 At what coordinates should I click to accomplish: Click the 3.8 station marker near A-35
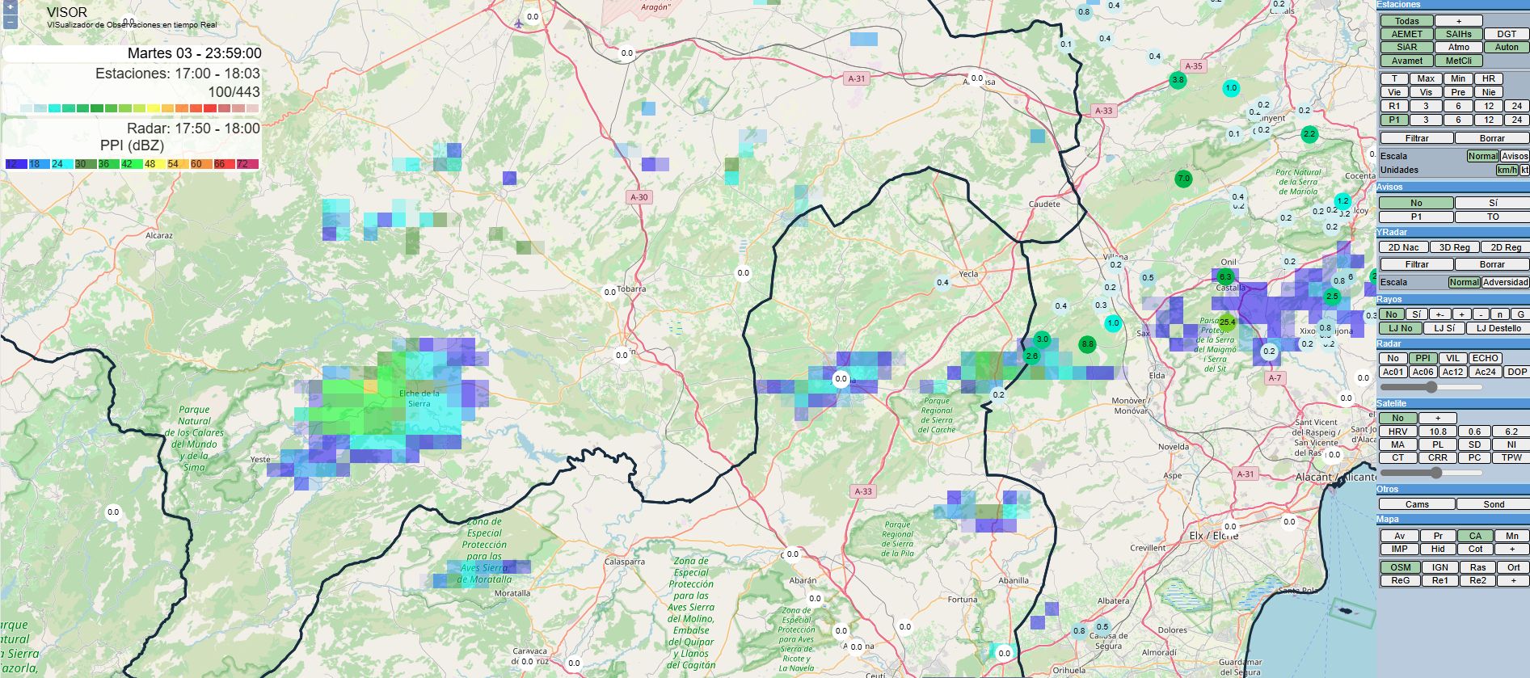pos(1178,80)
